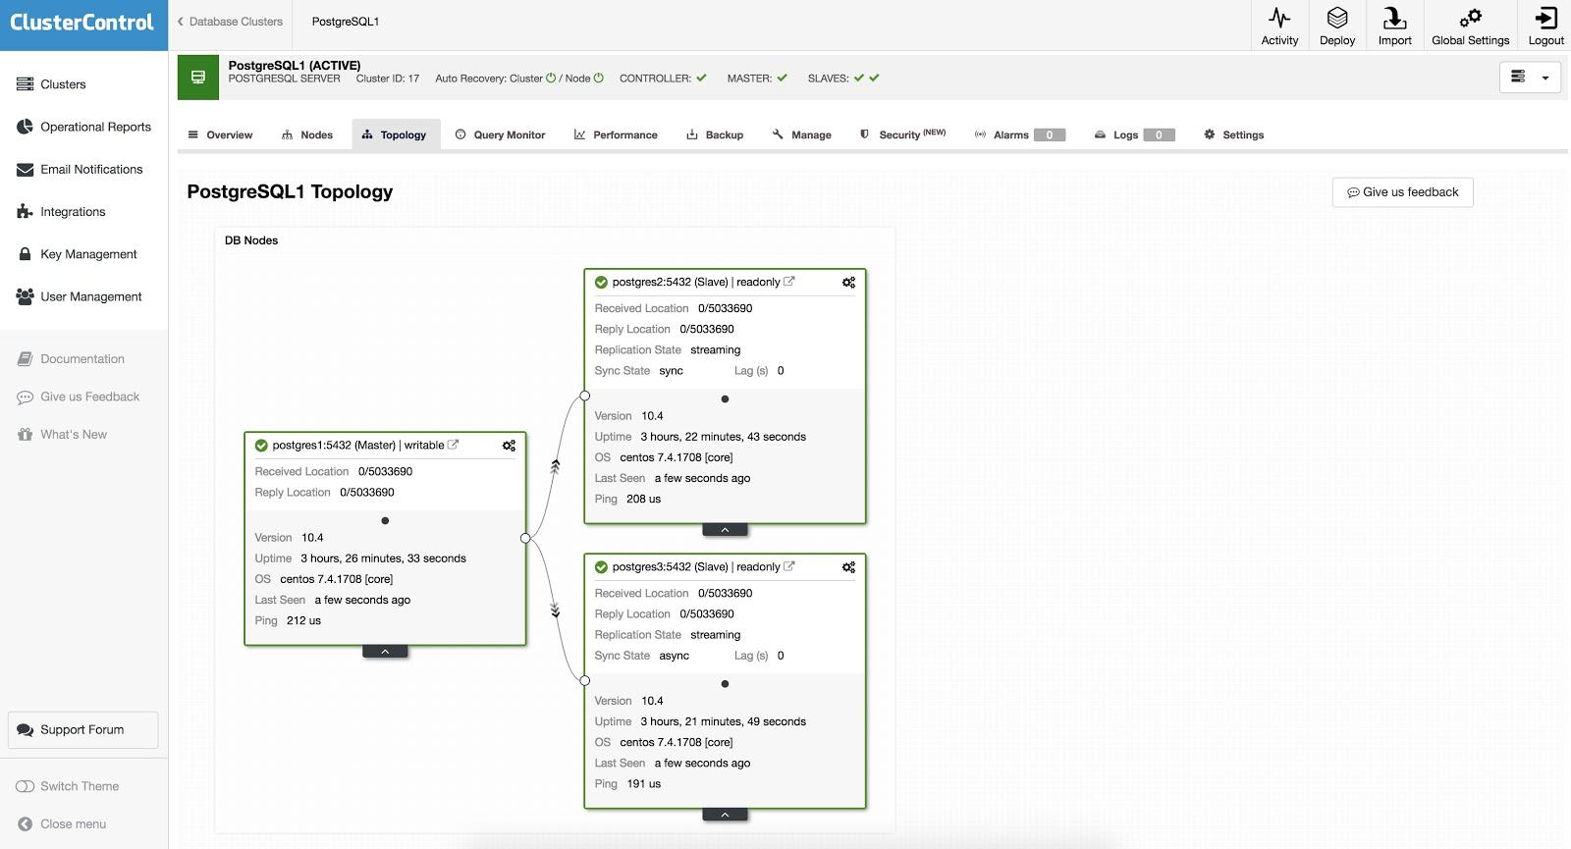Open Integrations in sidebar
Viewport: 1571px width, 849px height.
[61, 212]
